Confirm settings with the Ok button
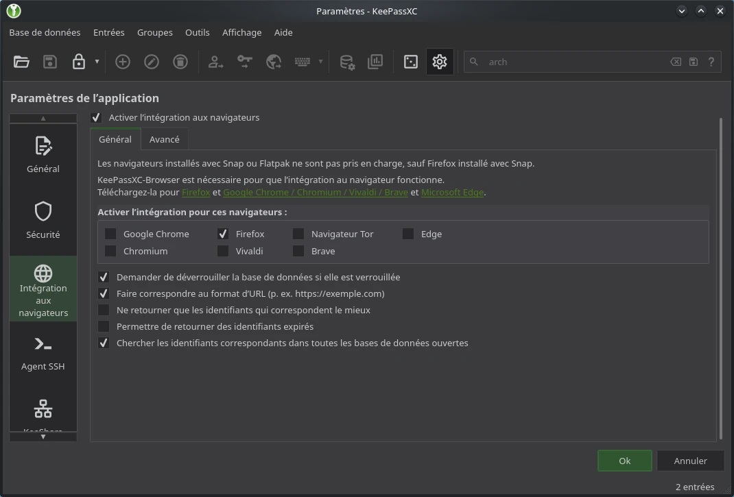 coord(624,461)
